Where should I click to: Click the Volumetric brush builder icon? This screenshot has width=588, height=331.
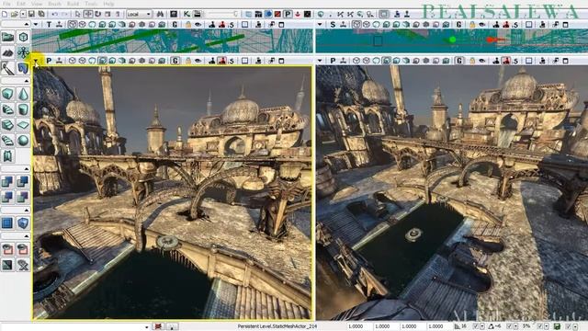(7, 155)
